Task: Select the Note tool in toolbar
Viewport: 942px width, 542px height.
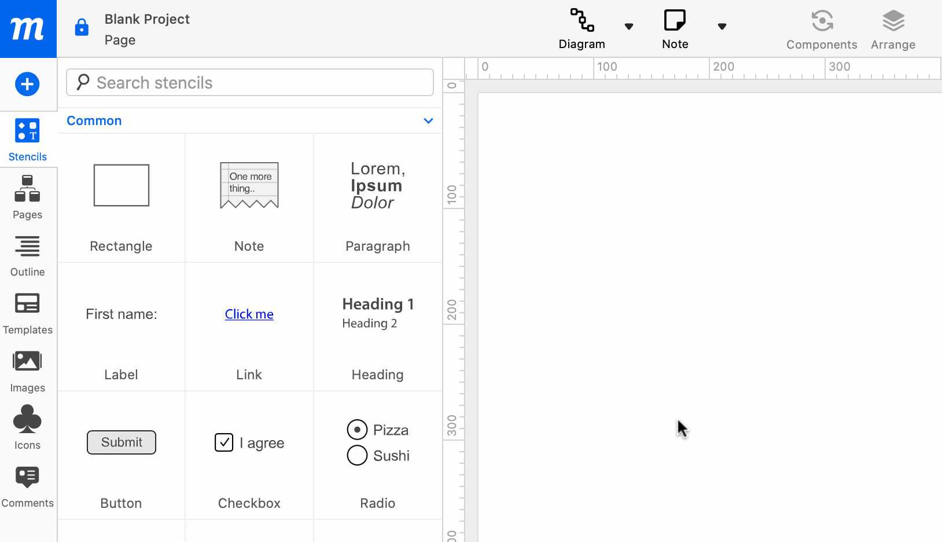Action: tap(675, 28)
